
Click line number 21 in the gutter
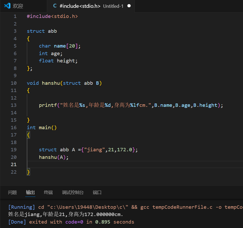[x=14, y=165]
